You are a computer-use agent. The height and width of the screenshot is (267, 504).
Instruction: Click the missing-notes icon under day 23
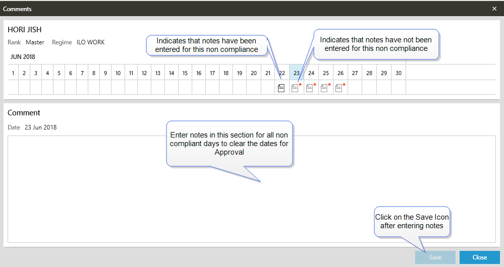coord(295,88)
